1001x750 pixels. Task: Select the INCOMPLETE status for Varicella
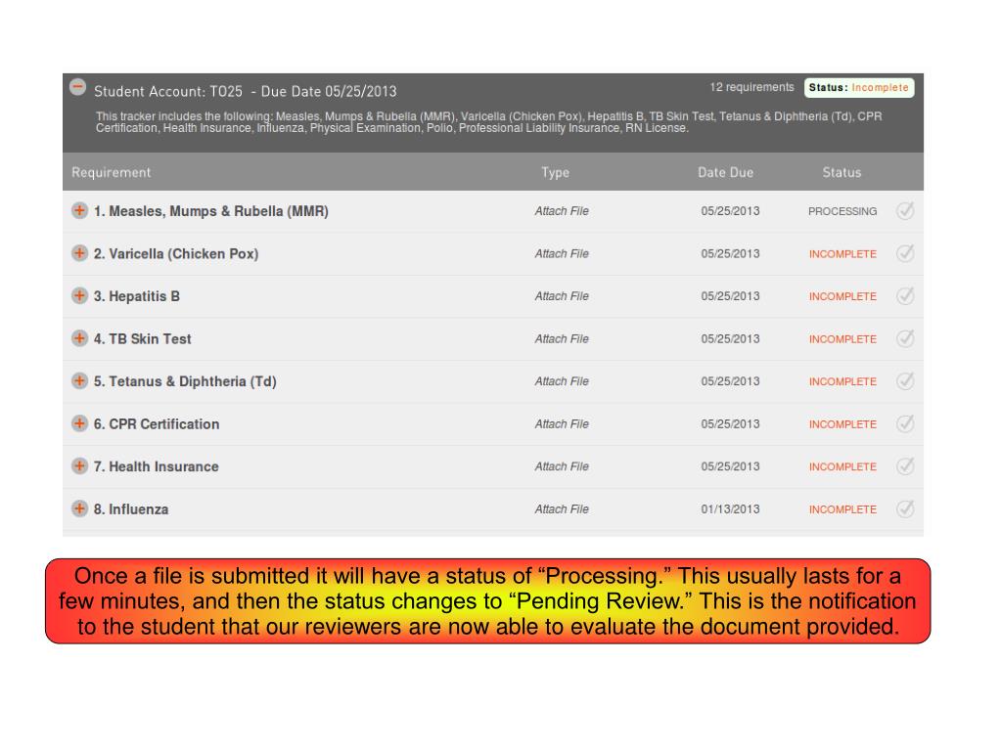(x=842, y=254)
